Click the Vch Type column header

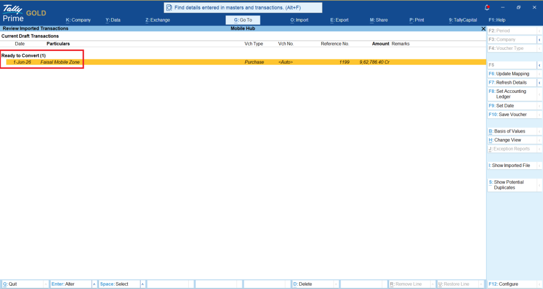coord(254,43)
